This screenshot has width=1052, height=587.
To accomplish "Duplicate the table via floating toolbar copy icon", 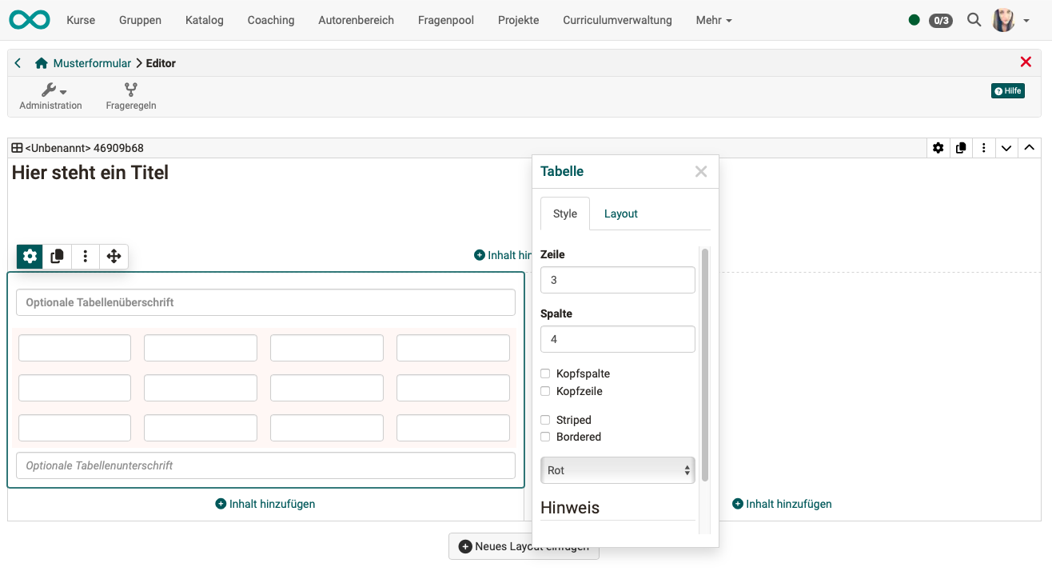I will tap(58, 256).
